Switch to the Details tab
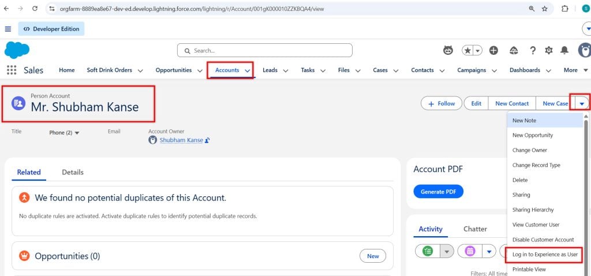 (x=73, y=172)
